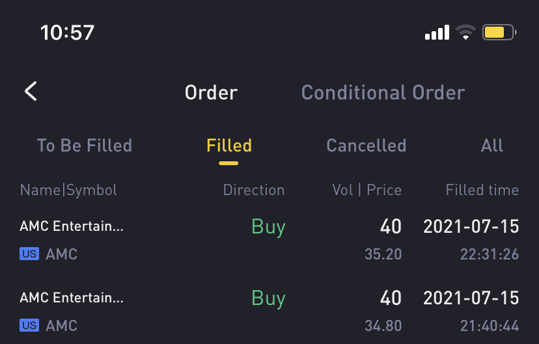
Task: Open the AMC order priced 34.80
Action: coord(269,311)
